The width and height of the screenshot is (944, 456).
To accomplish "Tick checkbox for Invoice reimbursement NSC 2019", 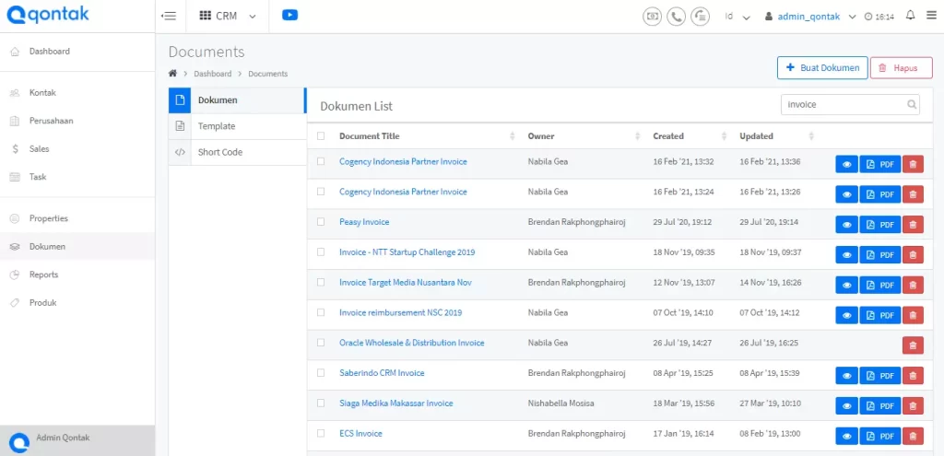I will (x=321, y=312).
